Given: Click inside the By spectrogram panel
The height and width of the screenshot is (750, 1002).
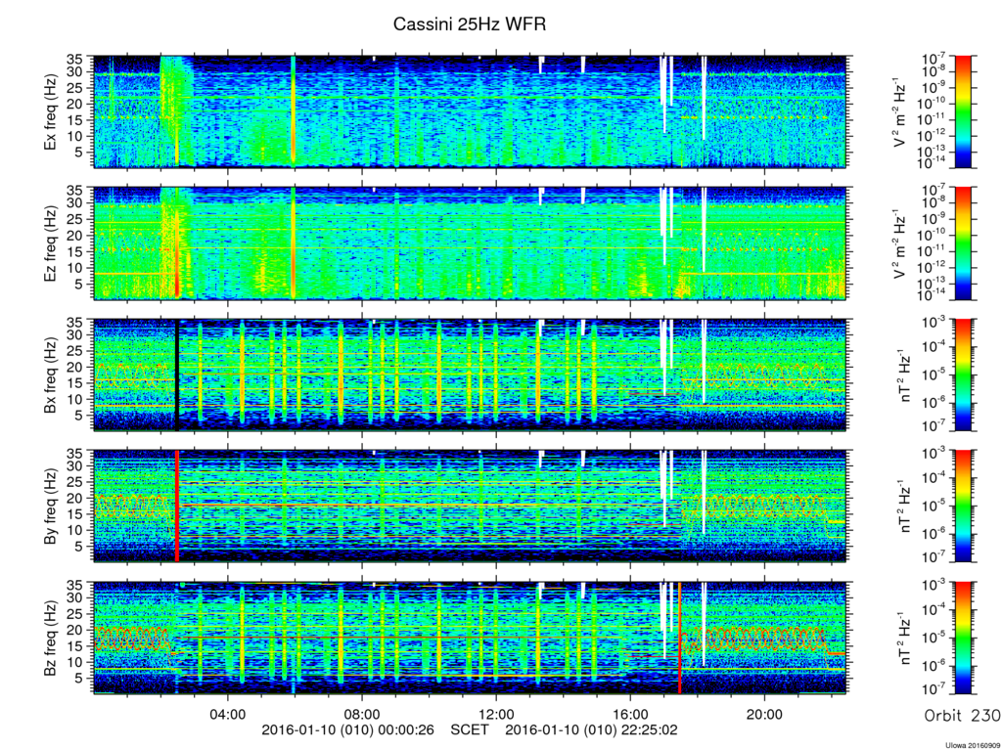Looking at the screenshot, I should pyautogui.click(x=470, y=507).
